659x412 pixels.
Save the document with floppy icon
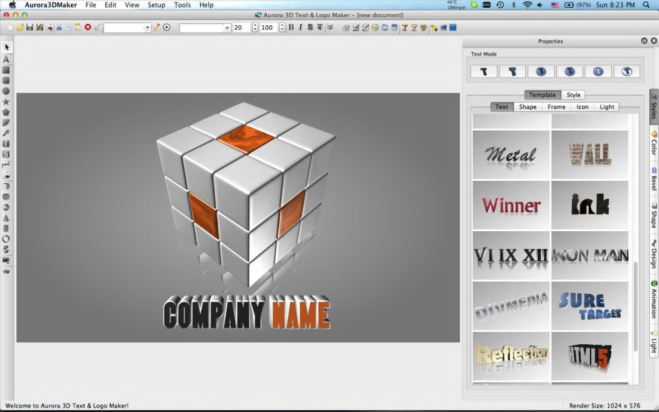point(30,27)
